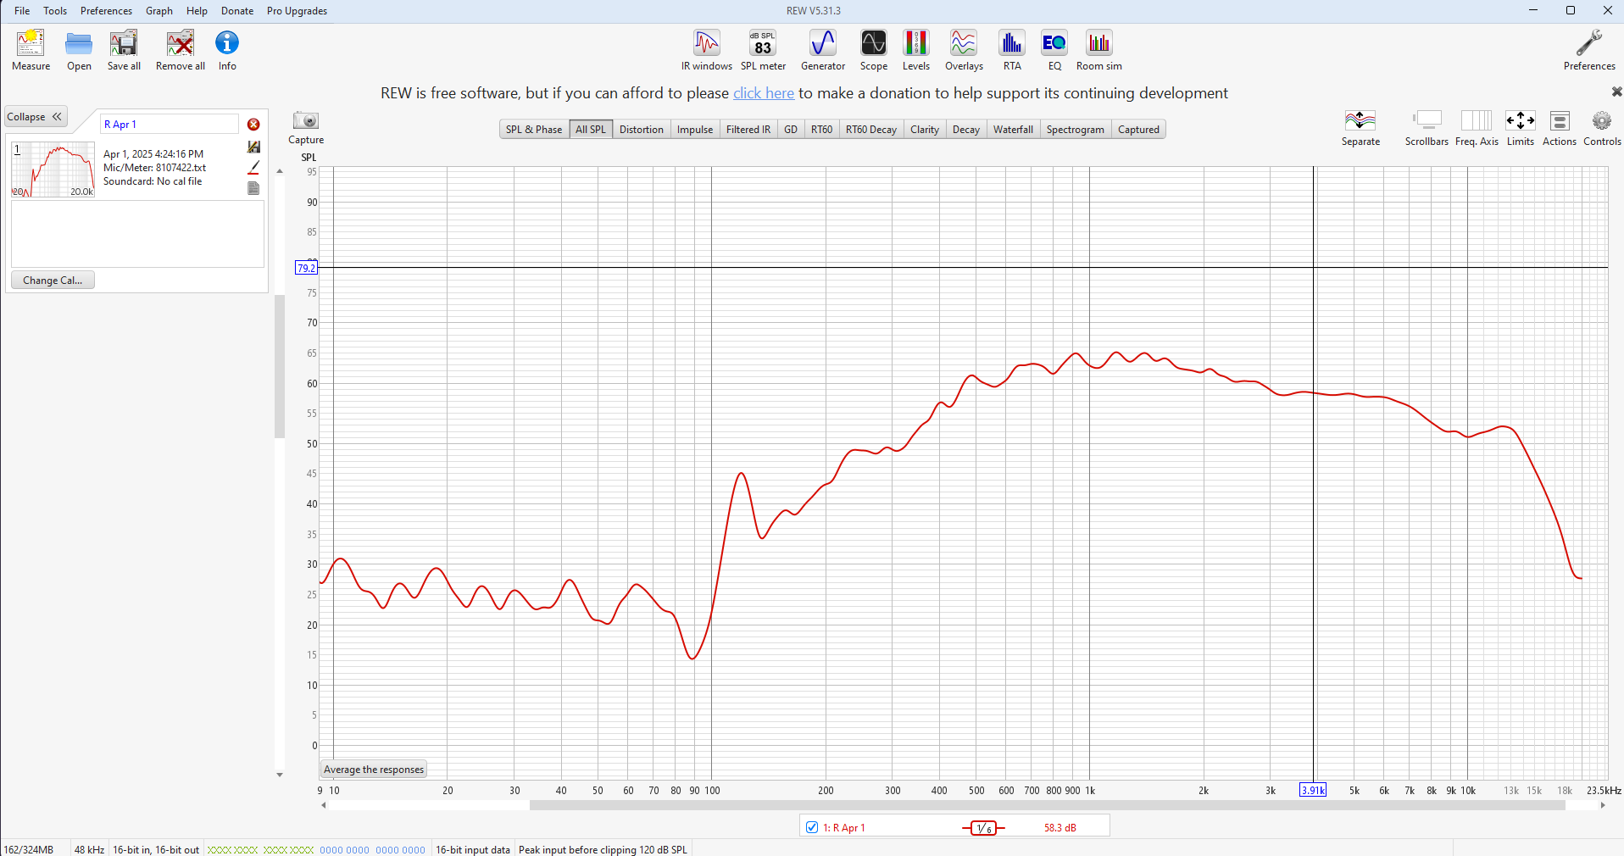Viewport: 1624px width, 856px height.
Task: Delete R Apr 1 measurement red X
Action: click(253, 125)
